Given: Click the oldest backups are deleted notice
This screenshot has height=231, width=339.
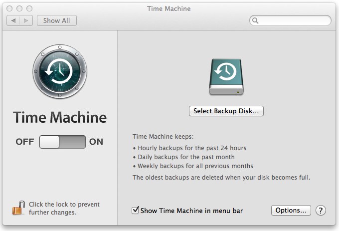Looking at the screenshot, I should tap(221, 177).
